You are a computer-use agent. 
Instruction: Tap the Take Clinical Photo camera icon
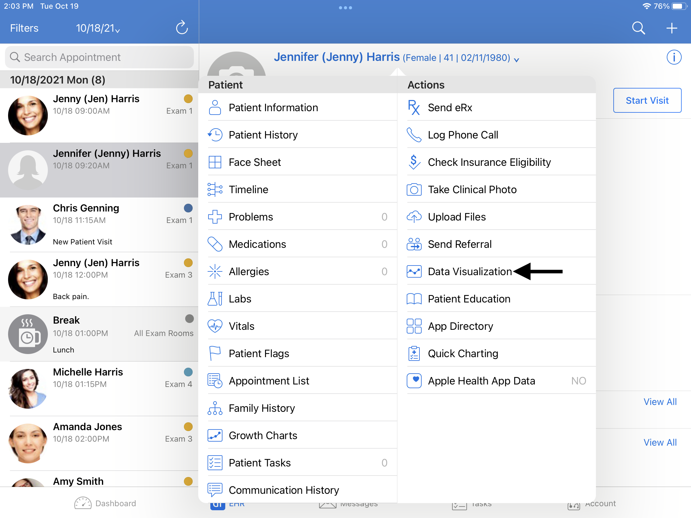(x=414, y=189)
